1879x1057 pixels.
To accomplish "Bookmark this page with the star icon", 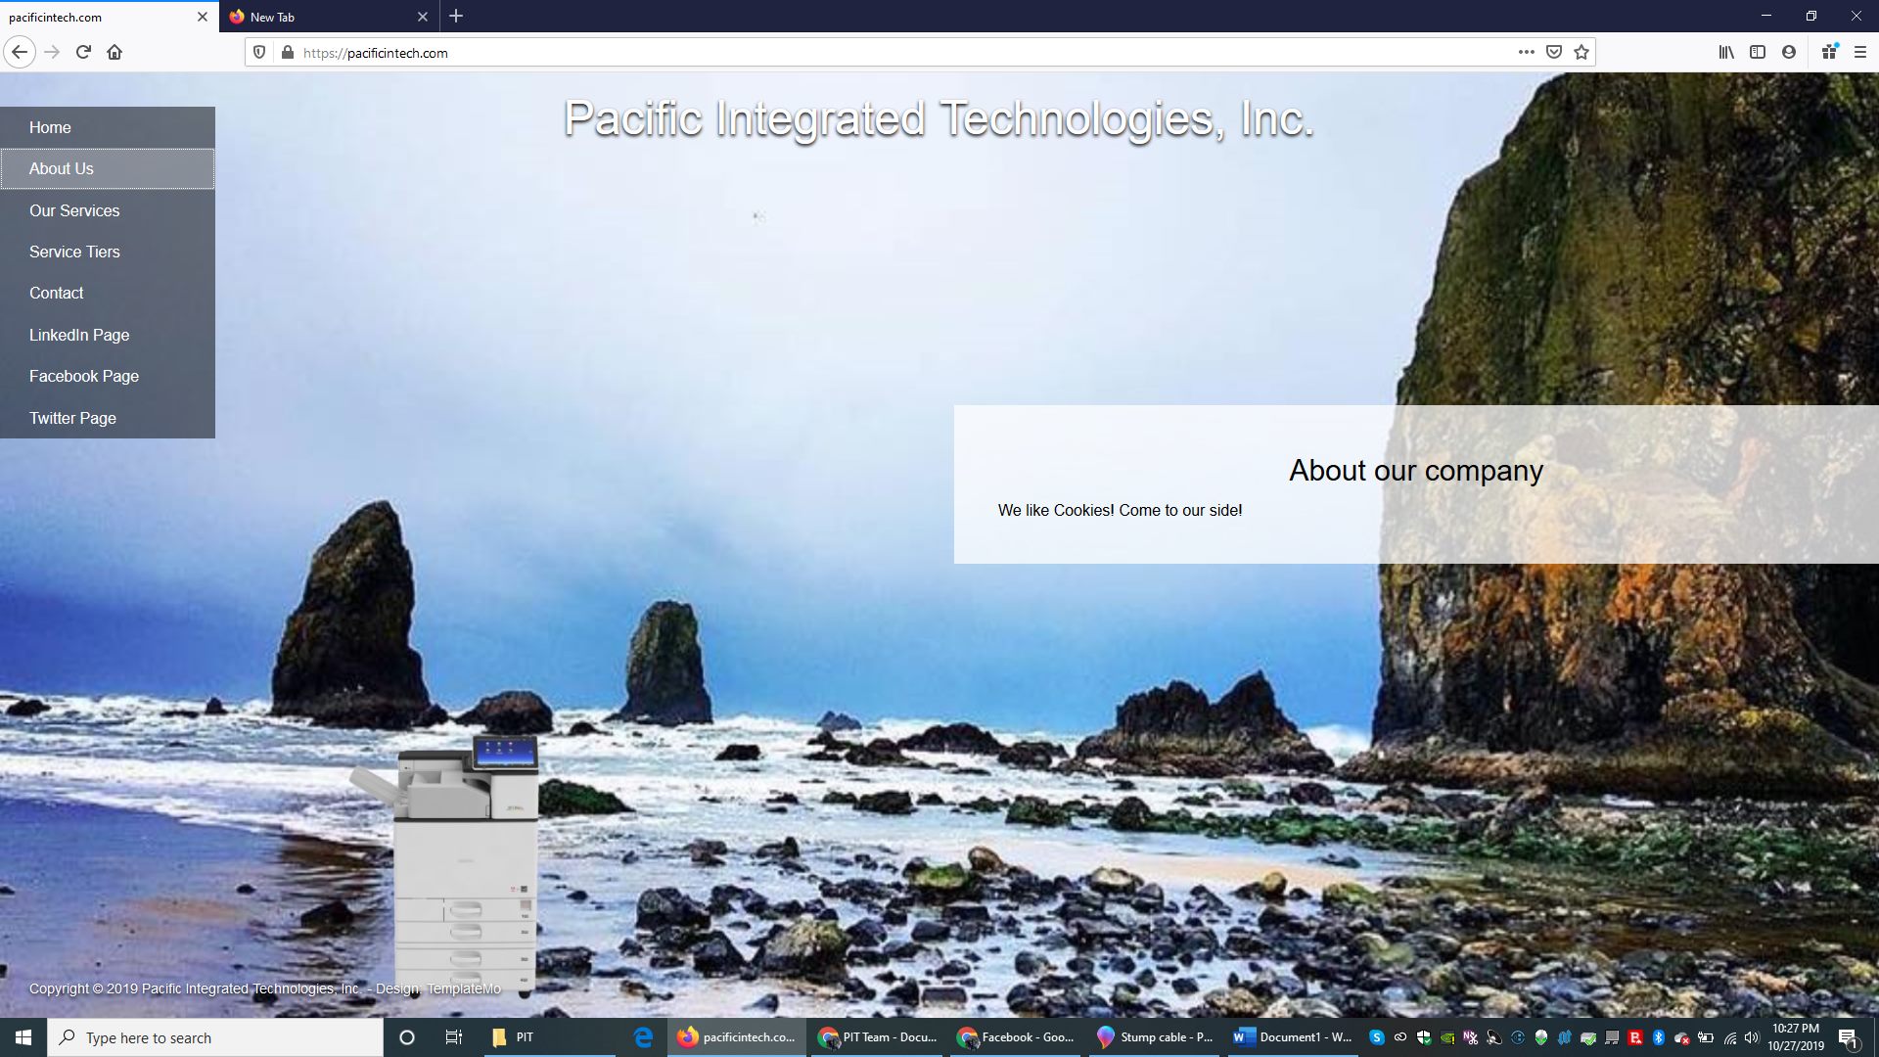I will click(1581, 52).
